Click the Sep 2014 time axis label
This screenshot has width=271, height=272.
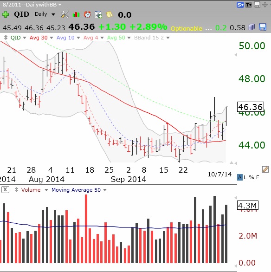point(128,179)
